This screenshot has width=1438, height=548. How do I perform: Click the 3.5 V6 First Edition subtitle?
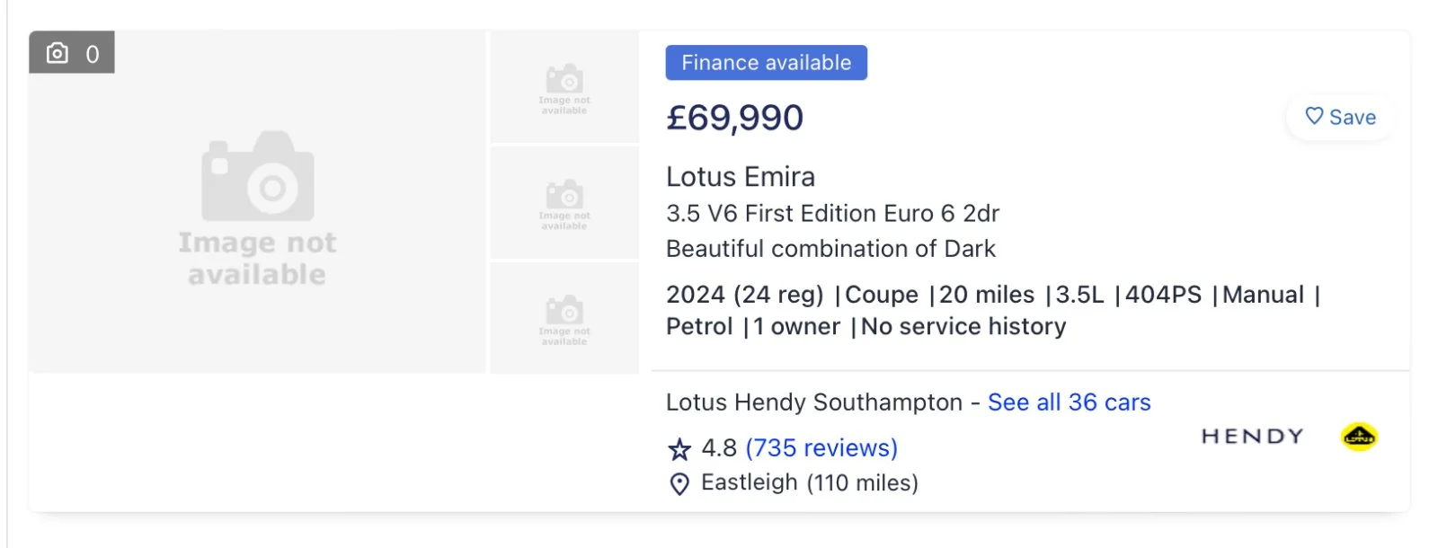832,214
